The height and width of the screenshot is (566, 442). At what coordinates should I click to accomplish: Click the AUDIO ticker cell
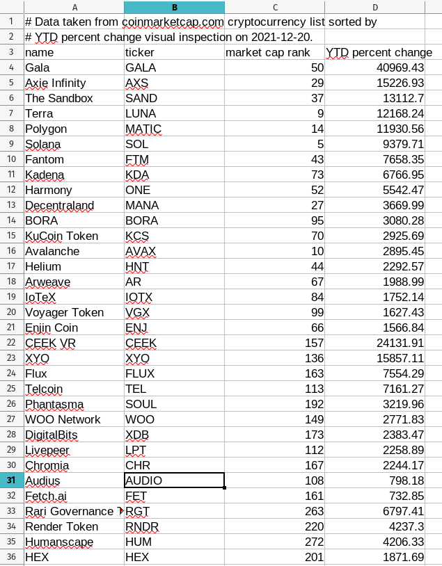pyautogui.click(x=174, y=480)
